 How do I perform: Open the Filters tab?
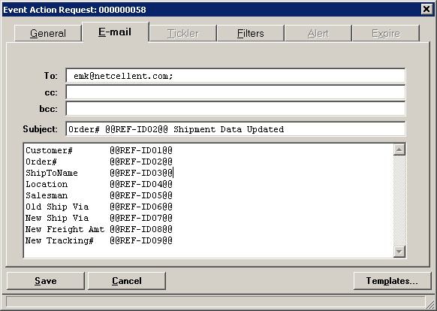(251, 33)
